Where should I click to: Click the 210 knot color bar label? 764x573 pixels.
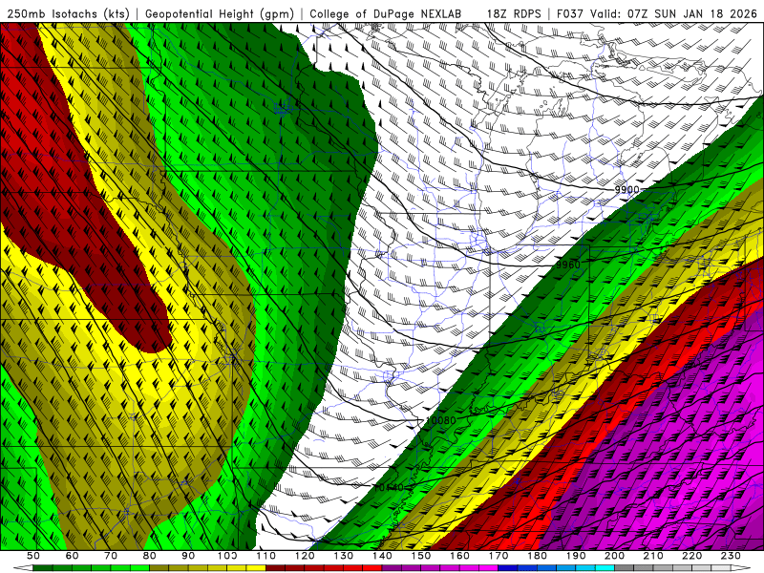(x=654, y=556)
